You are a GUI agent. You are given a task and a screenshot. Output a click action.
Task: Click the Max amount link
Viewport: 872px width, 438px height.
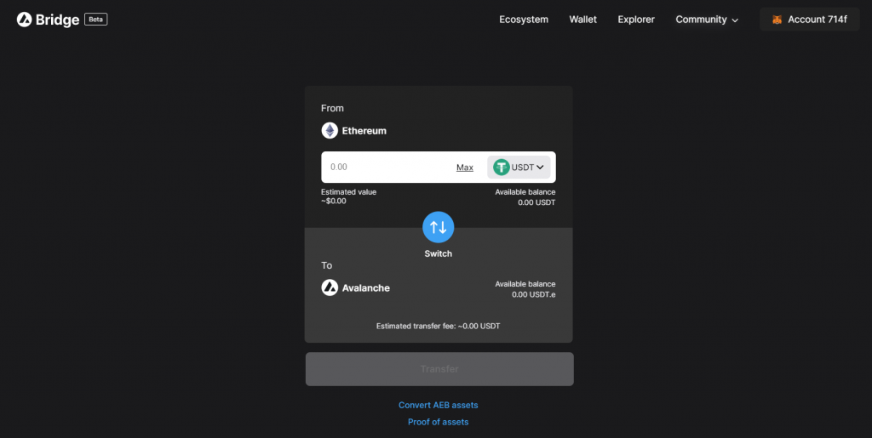coord(465,168)
